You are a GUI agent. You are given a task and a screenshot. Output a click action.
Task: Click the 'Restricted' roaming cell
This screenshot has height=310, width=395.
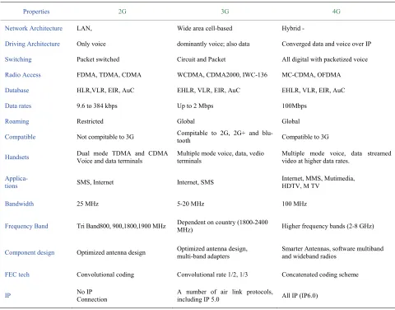[x=90, y=121]
